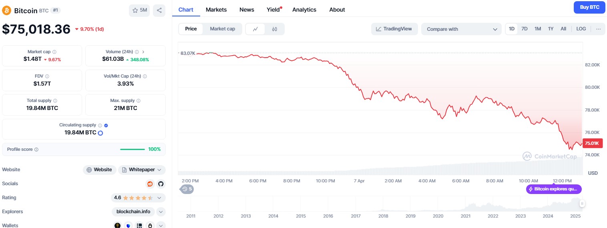This screenshot has height=228, width=607.
Task: Open the Reddit social link icon
Action: click(150, 184)
